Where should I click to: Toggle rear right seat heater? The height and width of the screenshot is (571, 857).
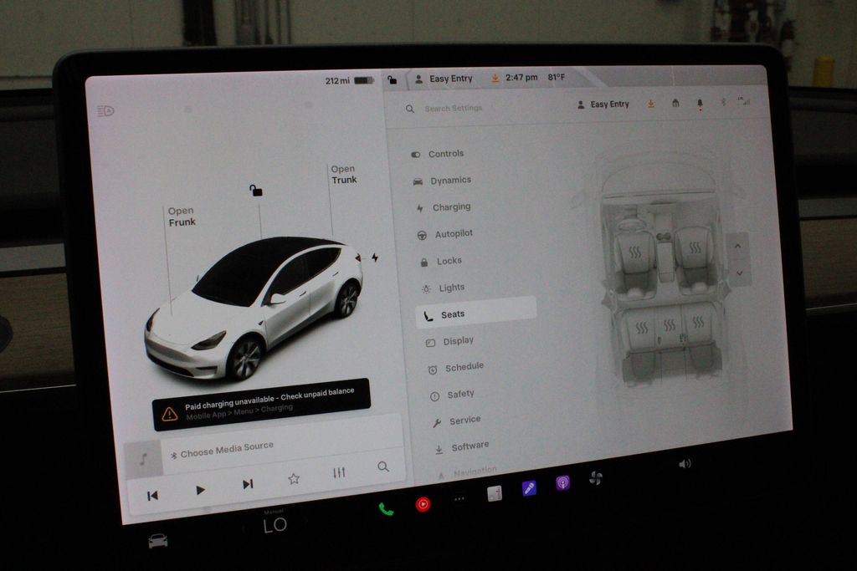(x=698, y=322)
